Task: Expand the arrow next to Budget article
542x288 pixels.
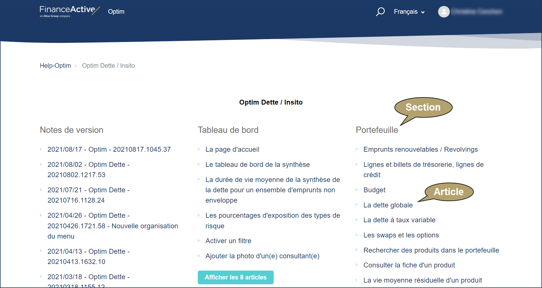Action: pyautogui.click(x=357, y=190)
